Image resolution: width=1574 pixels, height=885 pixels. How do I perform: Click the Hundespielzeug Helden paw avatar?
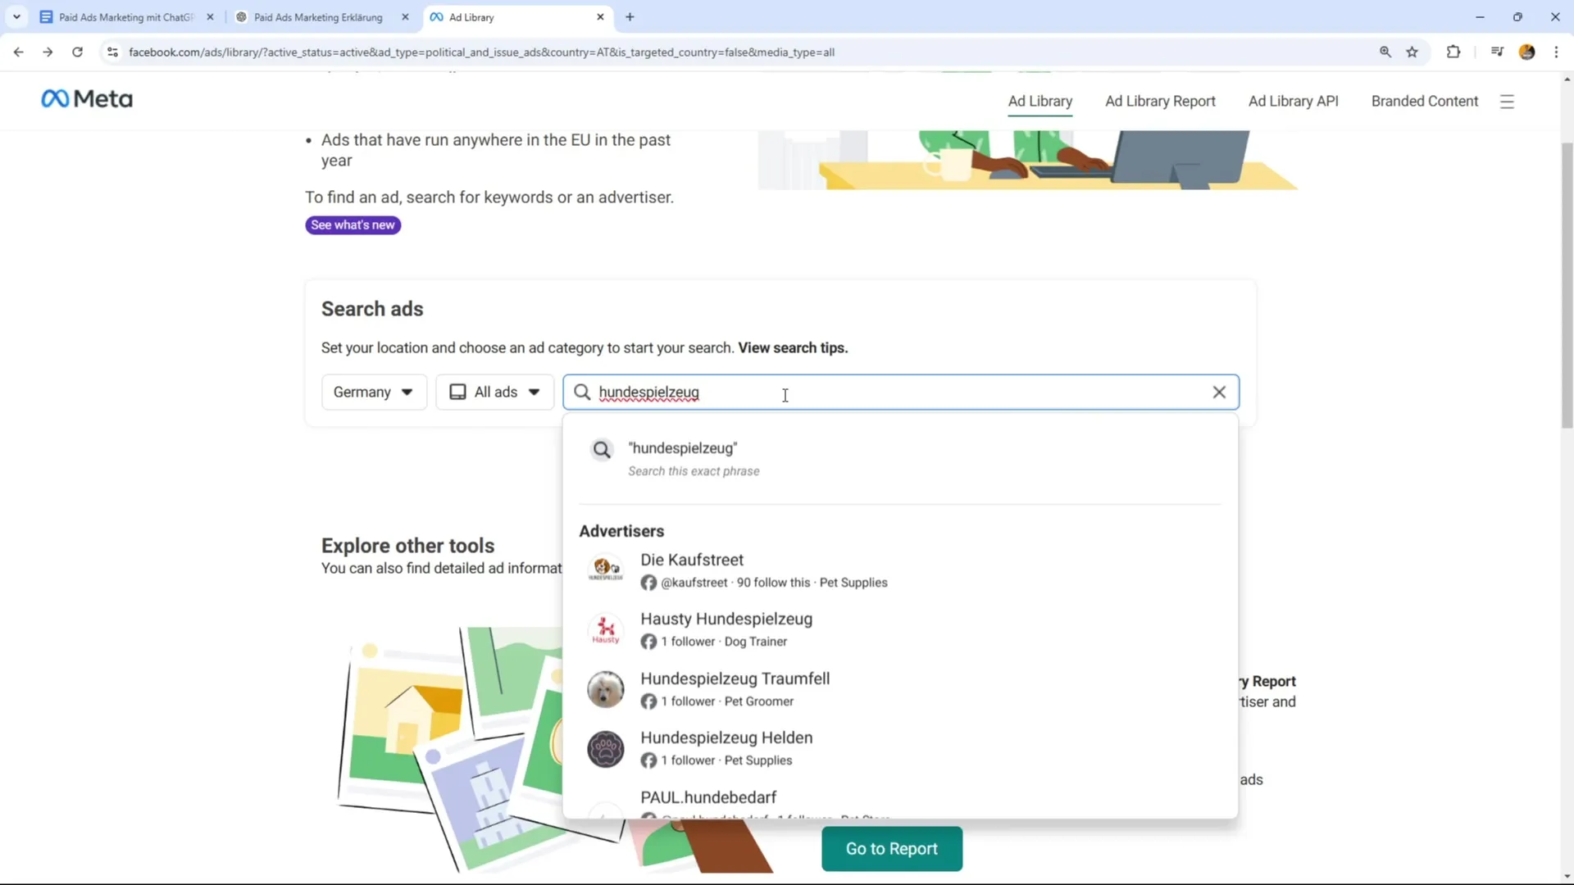(606, 749)
